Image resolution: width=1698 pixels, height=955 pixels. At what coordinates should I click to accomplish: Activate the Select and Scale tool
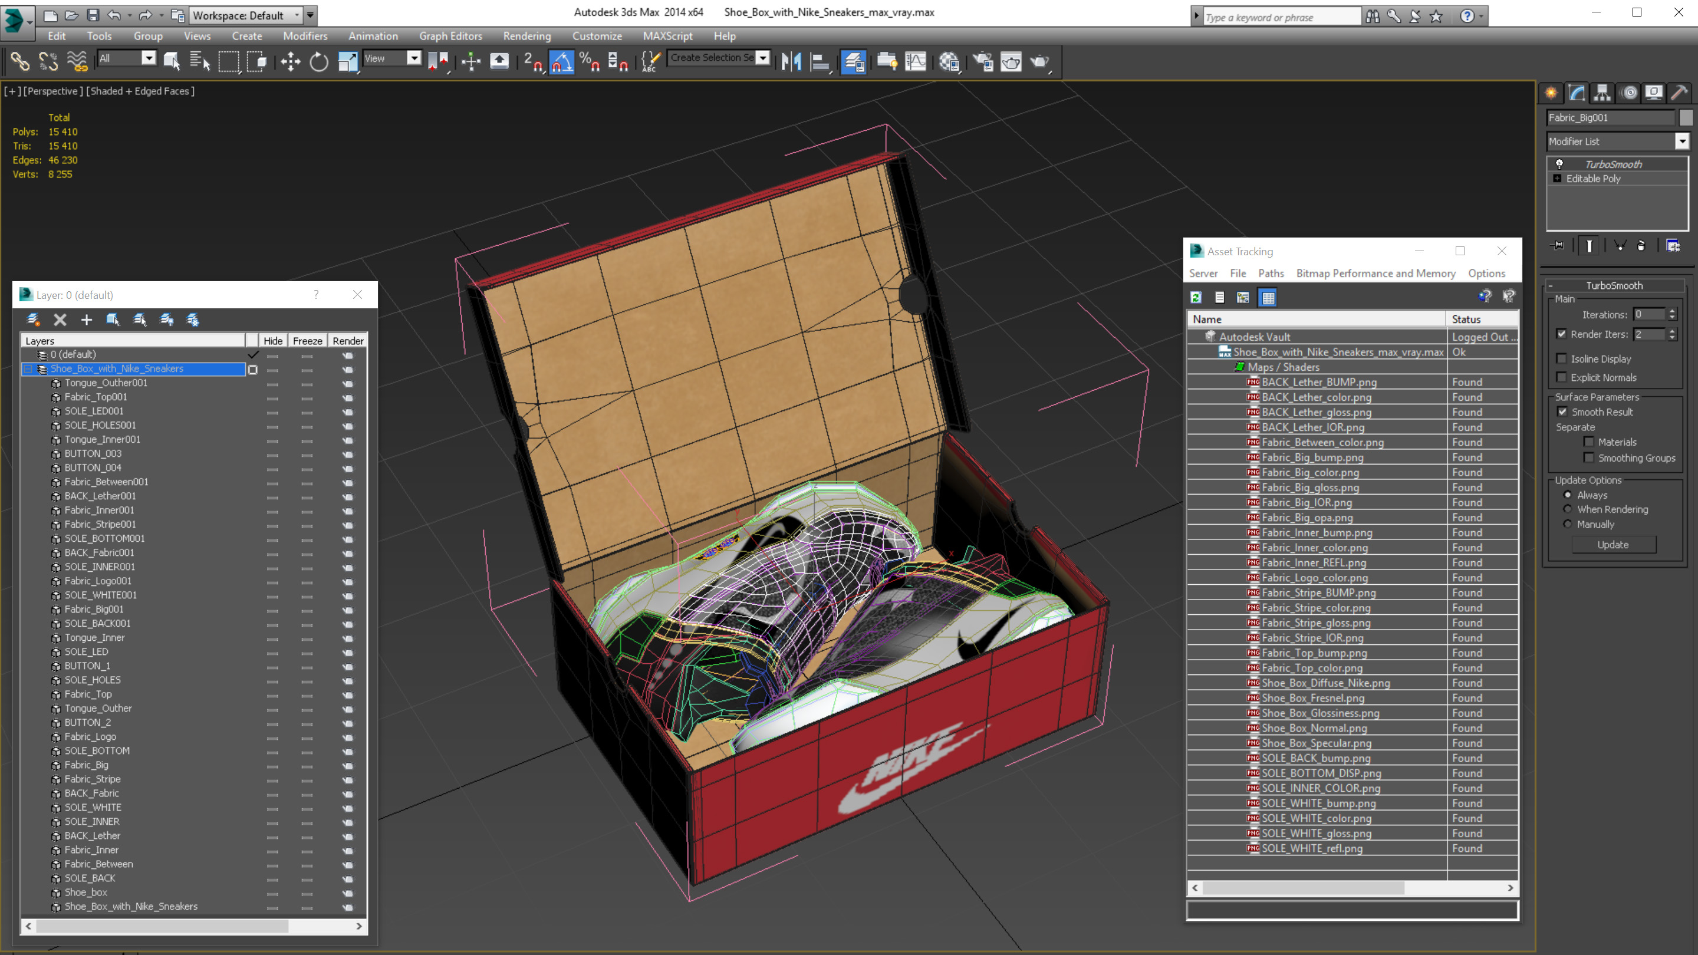click(347, 62)
